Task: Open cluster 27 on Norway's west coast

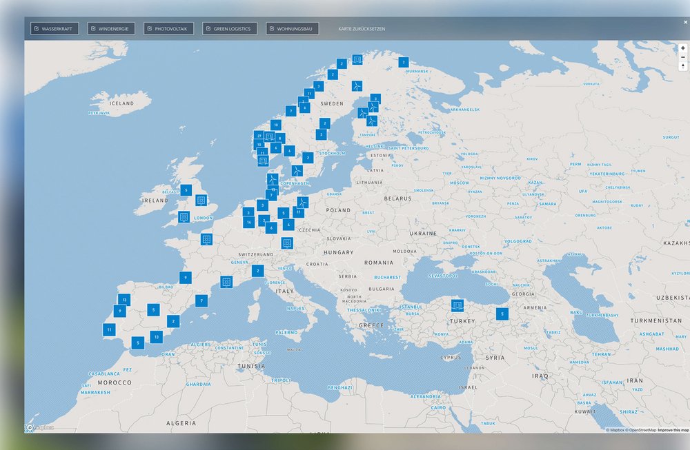Action: tap(259, 136)
